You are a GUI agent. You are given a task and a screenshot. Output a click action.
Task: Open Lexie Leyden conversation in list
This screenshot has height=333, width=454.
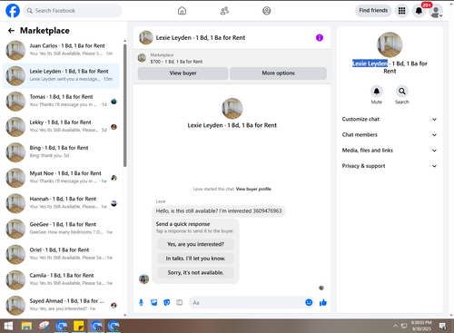(61, 75)
